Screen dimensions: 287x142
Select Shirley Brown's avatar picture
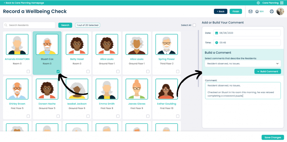[17, 89]
